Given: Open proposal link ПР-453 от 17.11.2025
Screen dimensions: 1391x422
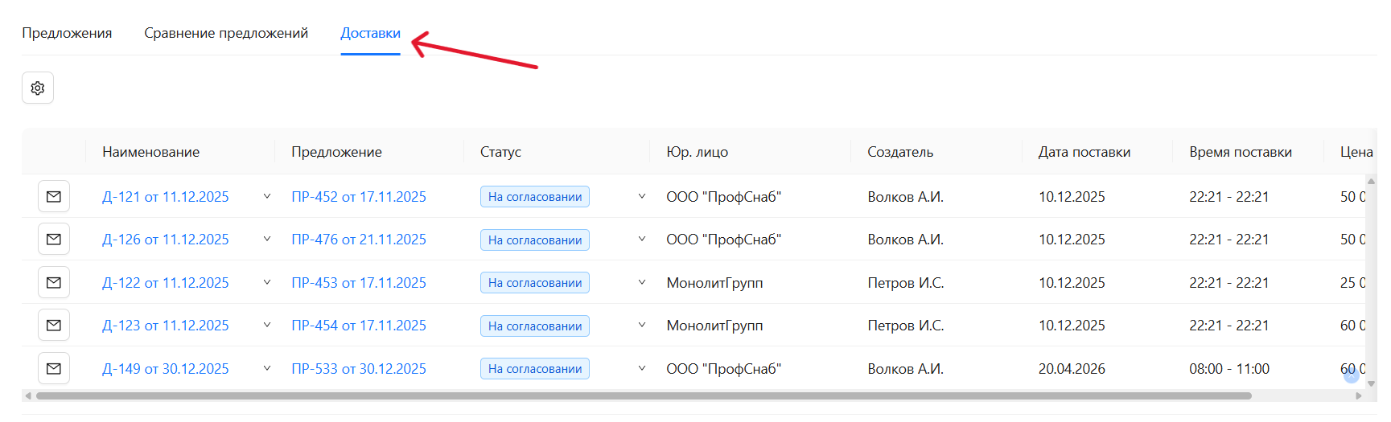Looking at the screenshot, I should tap(359, 282).
